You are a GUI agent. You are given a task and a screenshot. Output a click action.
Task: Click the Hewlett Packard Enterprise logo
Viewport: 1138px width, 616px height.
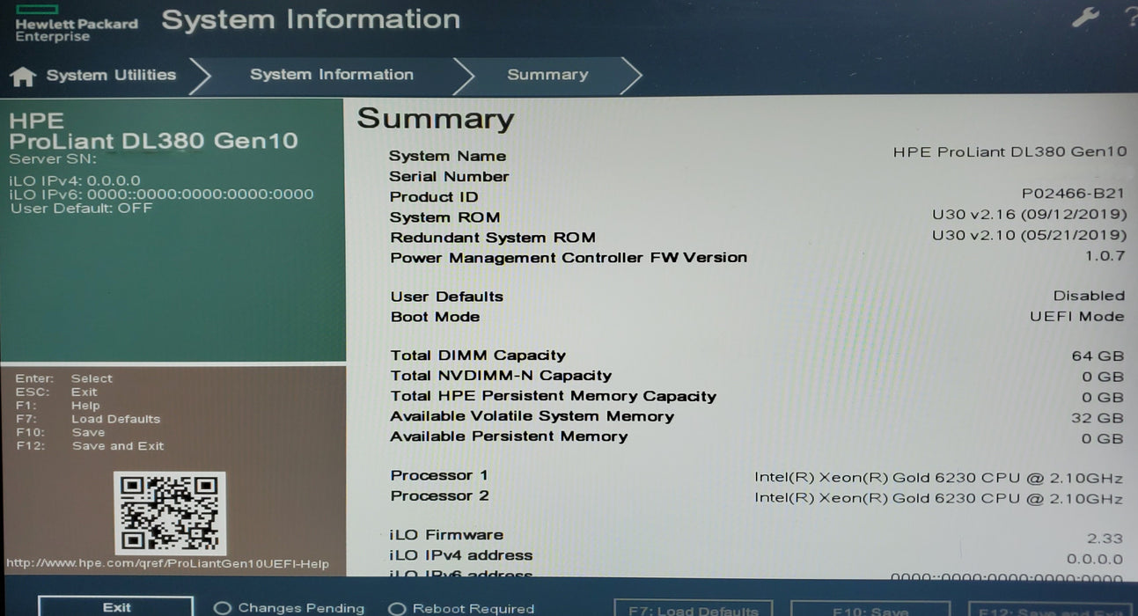[77, 22]
